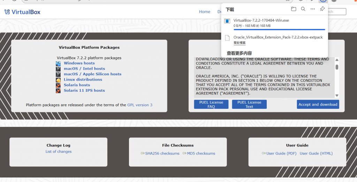The image size is (357, 182).
Task: Click the Solaris 11 IPS hosts icon
Action: click(58, 91)
